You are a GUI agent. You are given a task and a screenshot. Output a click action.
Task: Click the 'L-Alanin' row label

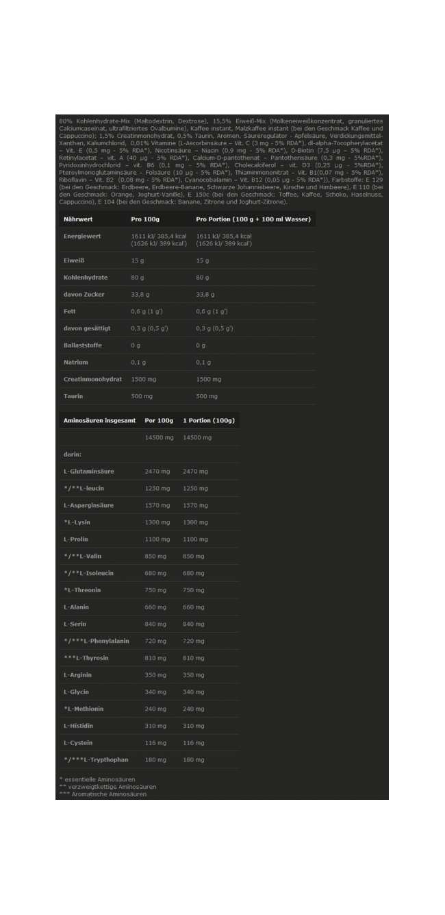[x=77, y=607]
